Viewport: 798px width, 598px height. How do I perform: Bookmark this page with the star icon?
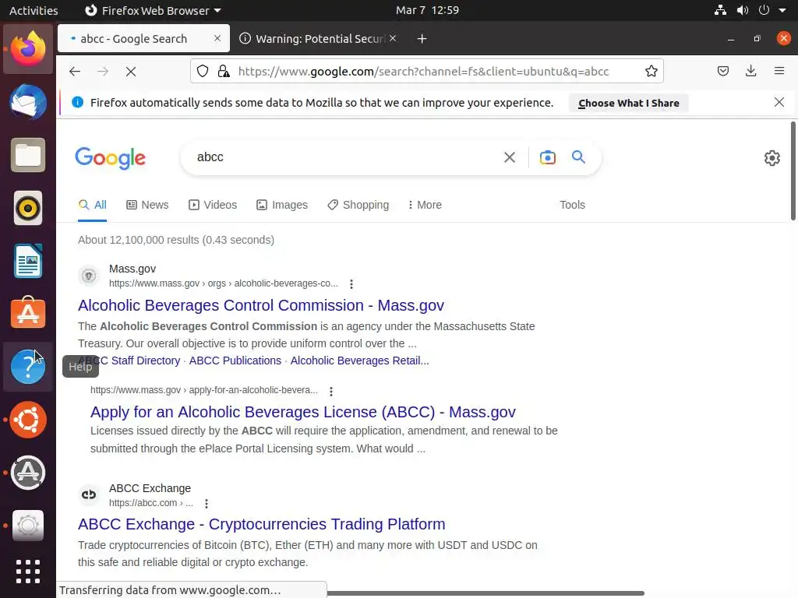(651, 71)
